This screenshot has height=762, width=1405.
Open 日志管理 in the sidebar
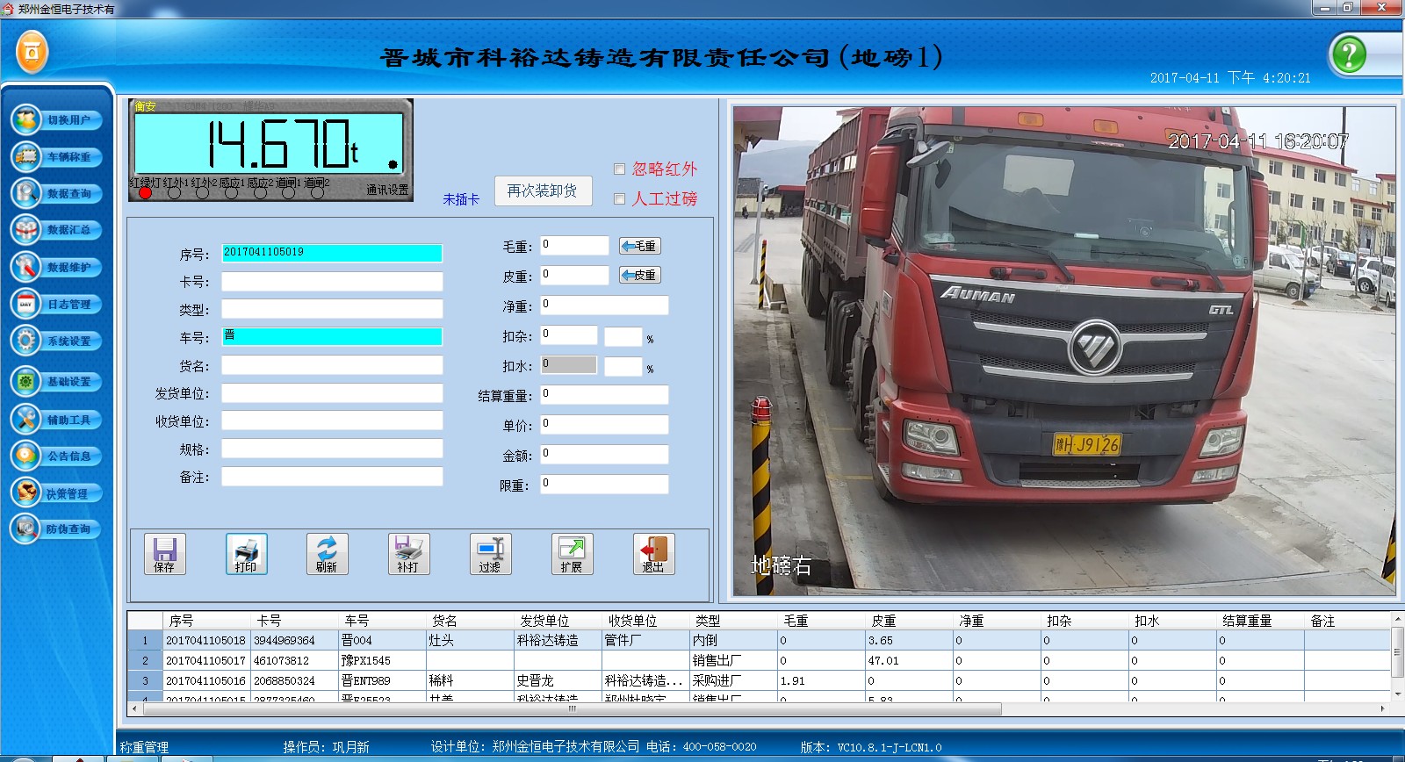pos(57,304)
